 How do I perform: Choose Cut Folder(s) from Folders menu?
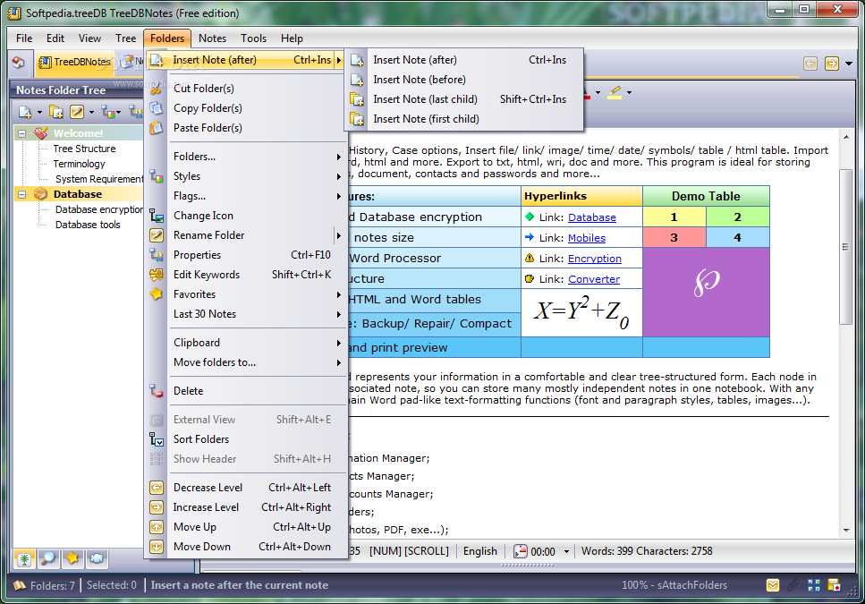245,89
